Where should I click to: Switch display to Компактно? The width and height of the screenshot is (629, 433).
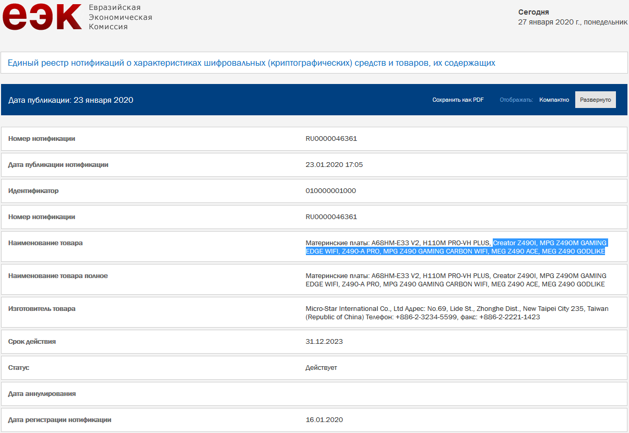[x=554, y=100]
